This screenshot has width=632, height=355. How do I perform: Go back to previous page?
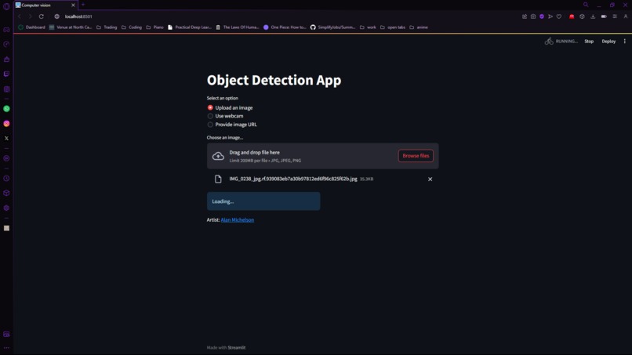[x=20, y=16]
